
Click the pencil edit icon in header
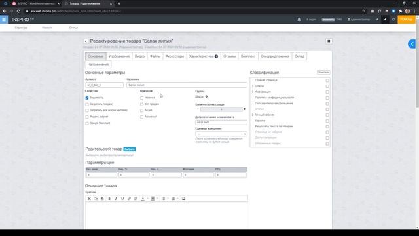pyautogui.click(x=385, y=20)
